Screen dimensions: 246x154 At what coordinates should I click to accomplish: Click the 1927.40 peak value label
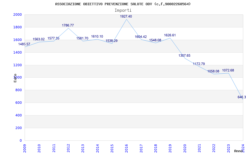point(126,16)
